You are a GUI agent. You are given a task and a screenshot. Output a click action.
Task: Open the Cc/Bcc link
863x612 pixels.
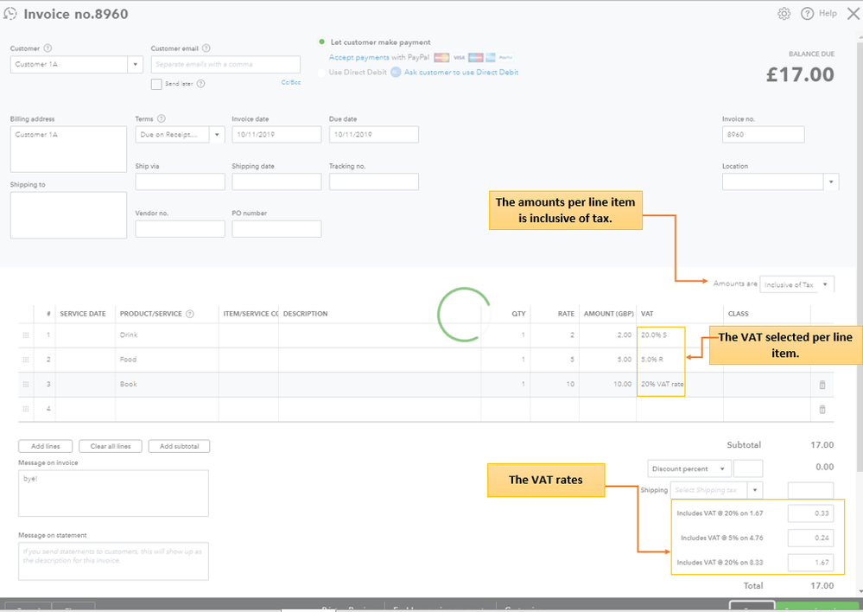(290, 83)
